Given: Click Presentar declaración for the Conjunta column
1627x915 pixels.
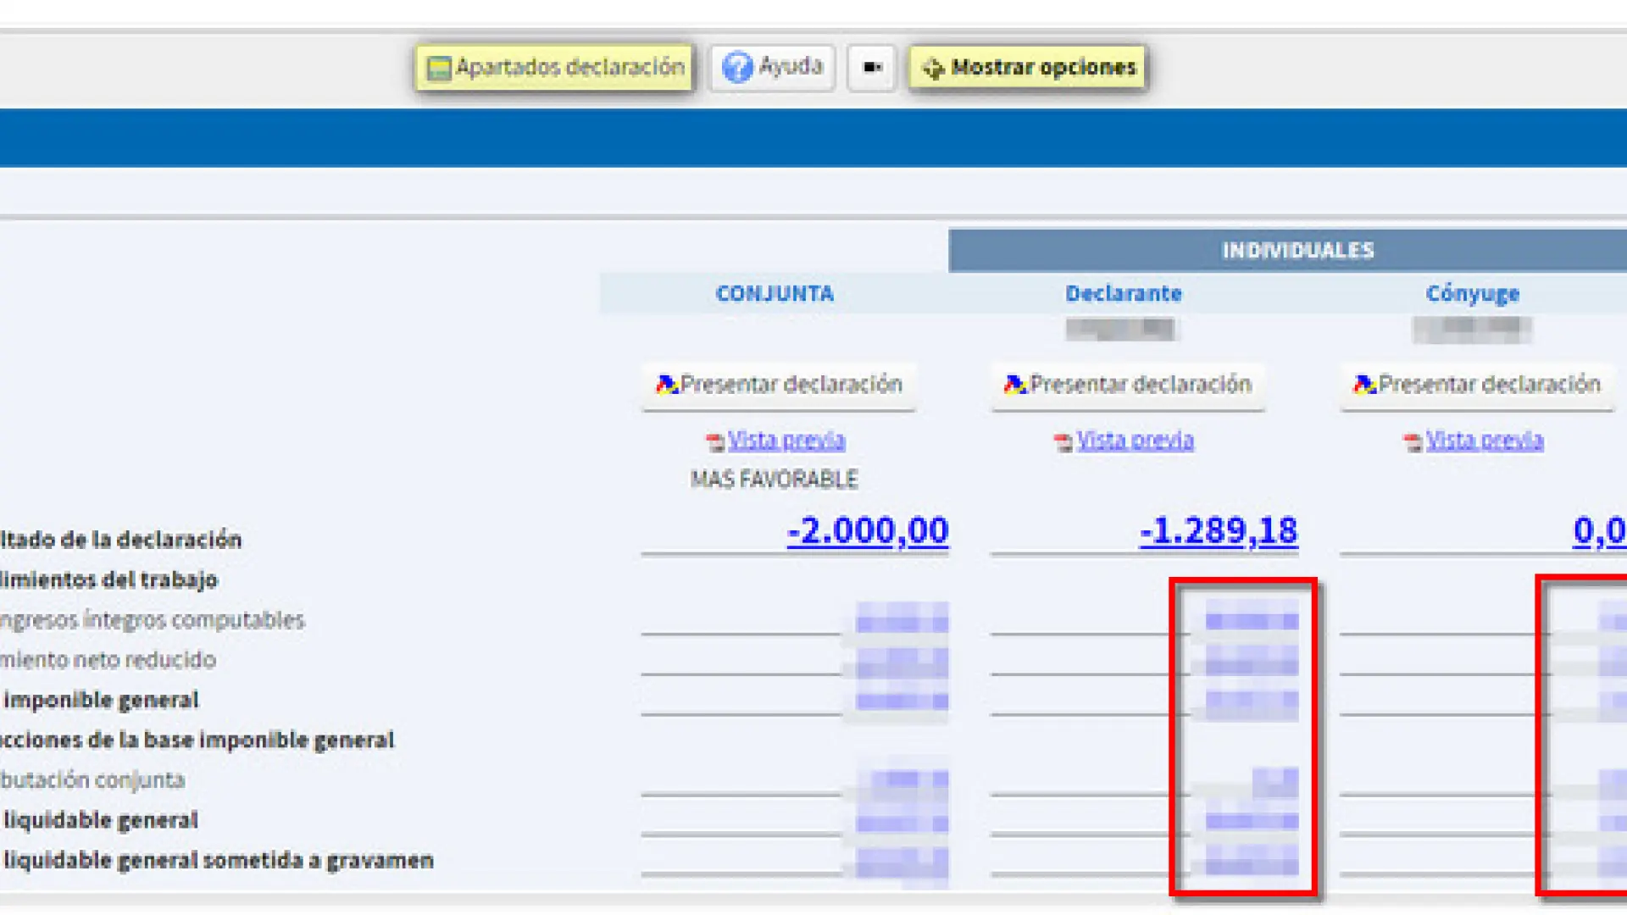Looking at the screenshot, I should click(x=779, y=385).
